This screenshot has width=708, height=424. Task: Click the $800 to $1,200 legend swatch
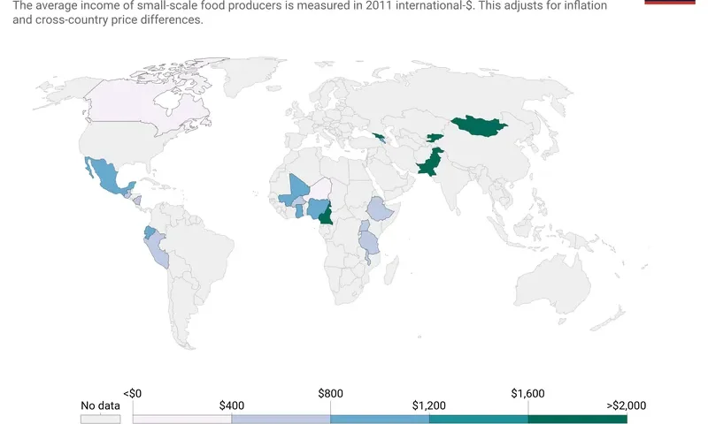pos(380,419)
